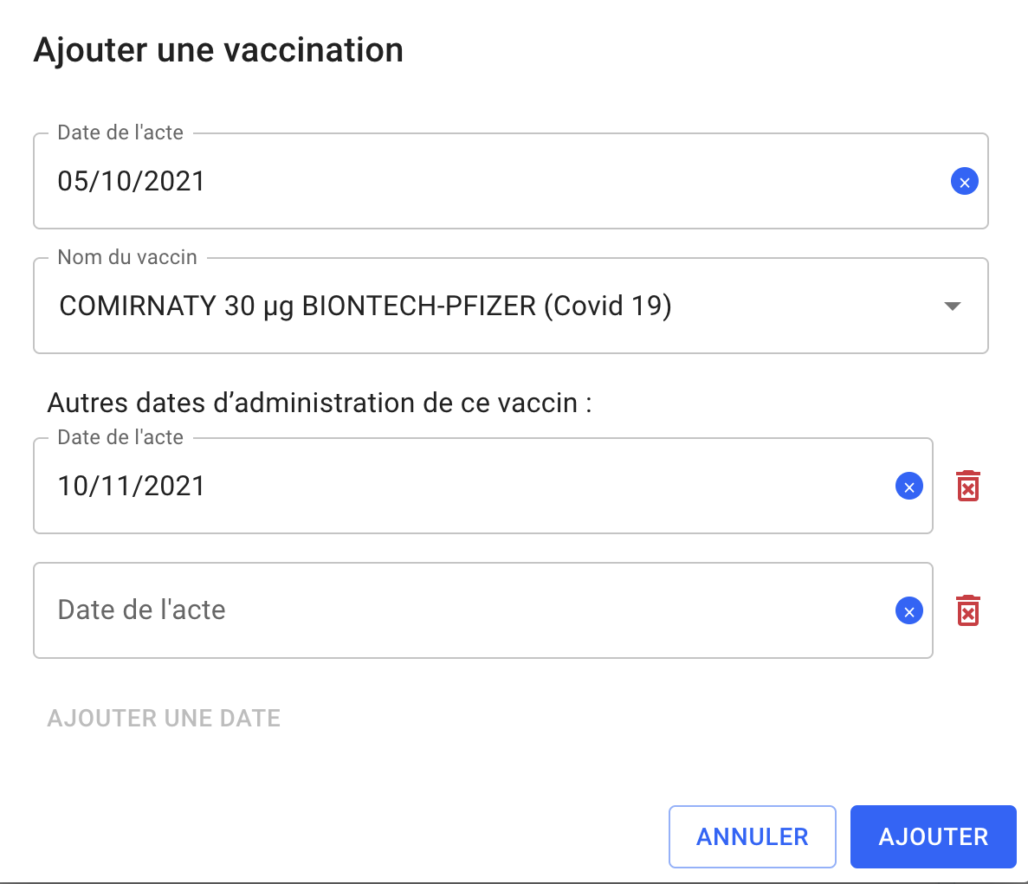The height and width of the screenshot is (884, 1028).
Task: Focus the first date field showing 05/10/2021
Action: [x=511, y=182]
